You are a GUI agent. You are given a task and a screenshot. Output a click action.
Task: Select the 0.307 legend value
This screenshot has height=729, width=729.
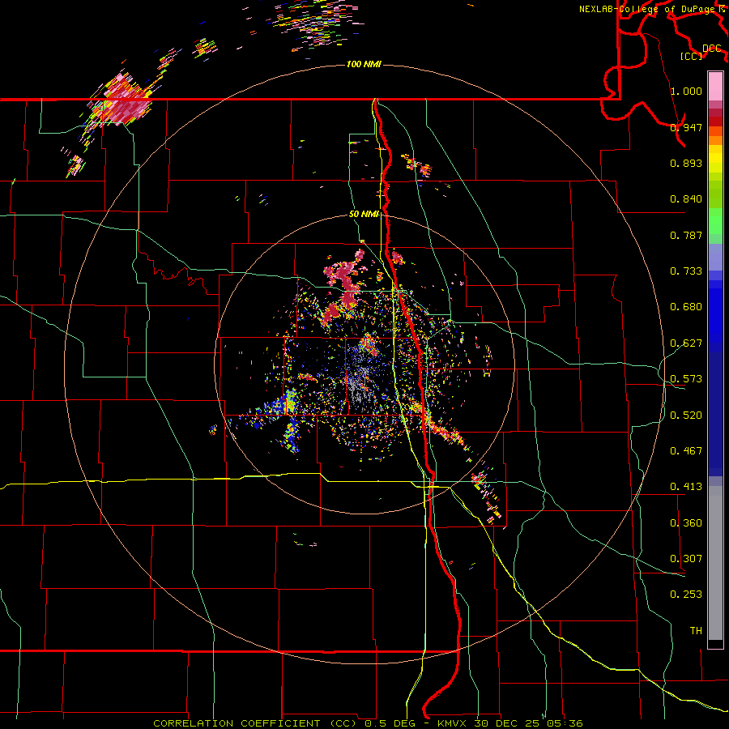click(x=686, y=559)
